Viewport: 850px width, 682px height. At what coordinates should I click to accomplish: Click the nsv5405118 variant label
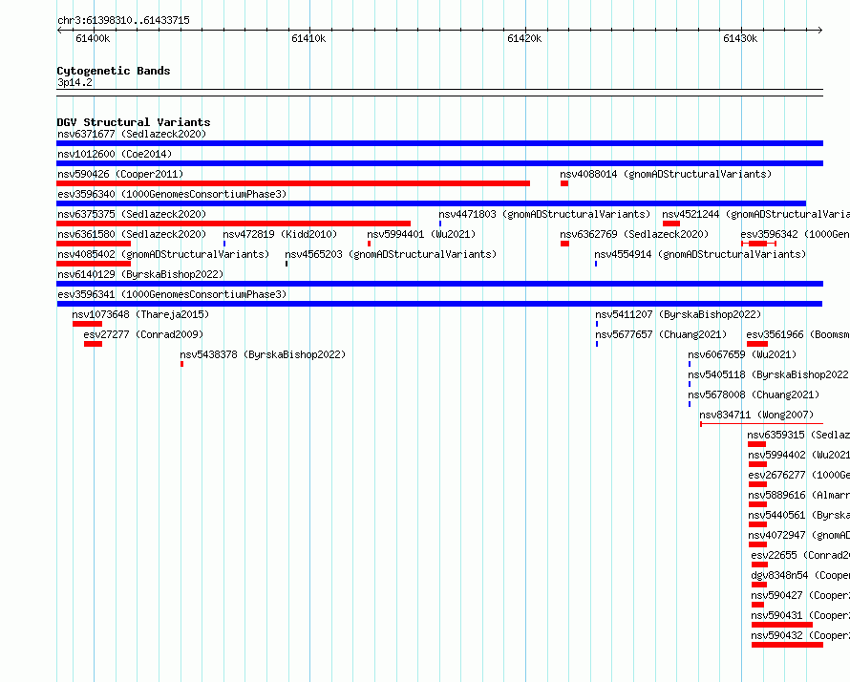click(x=768, y=374)
